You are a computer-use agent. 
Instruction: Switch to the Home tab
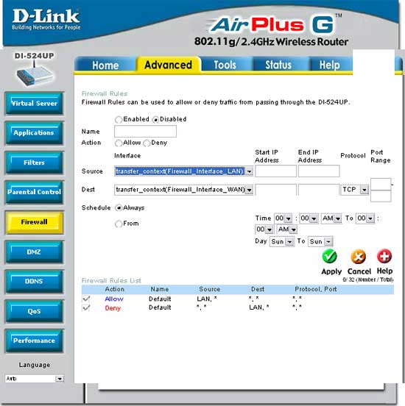[x=105, y=65]
